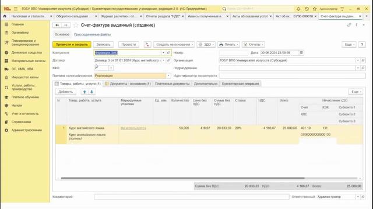This screenshot has width=373, height=209.
Task: Expand the Ответственный dropdown
Action: click(358, 197)
